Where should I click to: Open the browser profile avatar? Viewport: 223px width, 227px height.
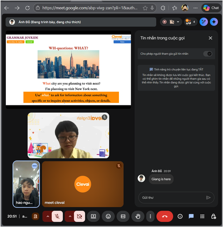pyautogui.click(x=185, y=8)
